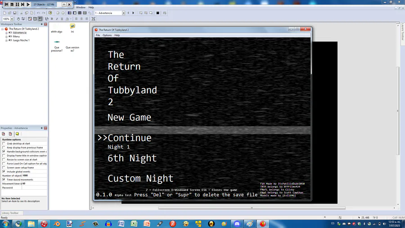Open the Event editor icon
Image resolution: width=405 pixels, height=228 pixels.
click(80, 13)
